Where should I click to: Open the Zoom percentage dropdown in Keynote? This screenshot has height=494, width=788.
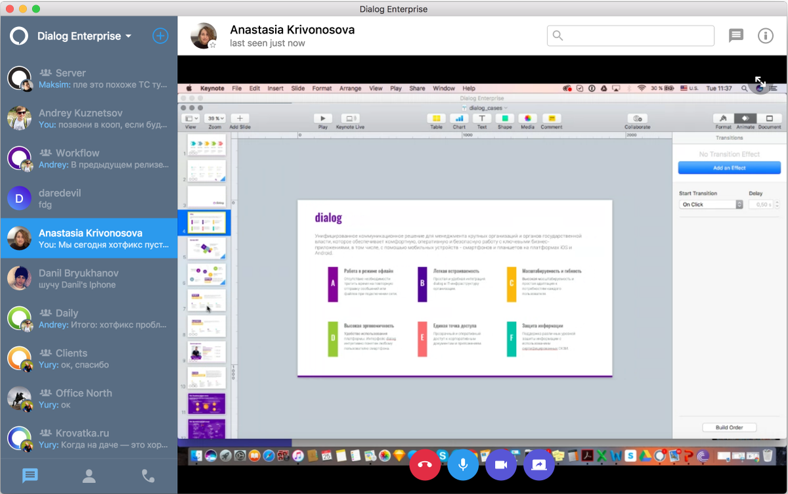(x=215, y=118)
